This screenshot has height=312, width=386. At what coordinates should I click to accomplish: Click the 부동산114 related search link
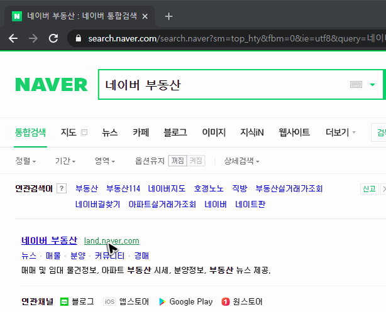123,188
